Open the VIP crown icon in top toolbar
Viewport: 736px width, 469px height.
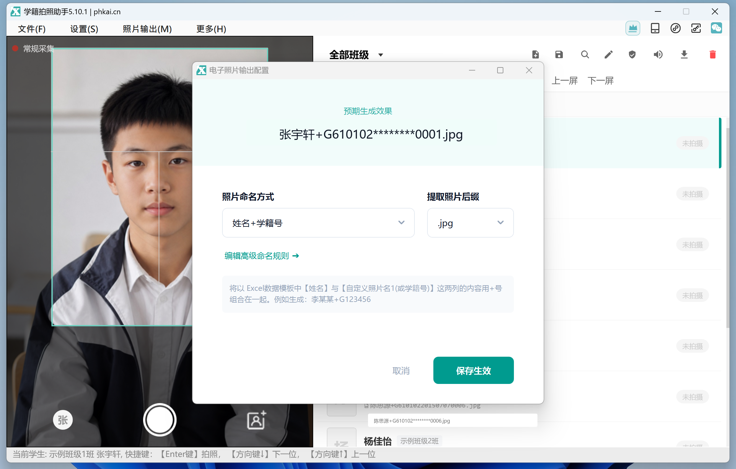click(x=633, y=28)
